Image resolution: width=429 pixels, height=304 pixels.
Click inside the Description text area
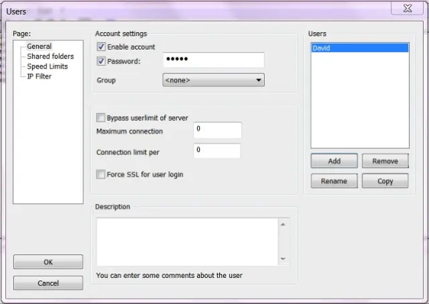click(x=188, y=241)
